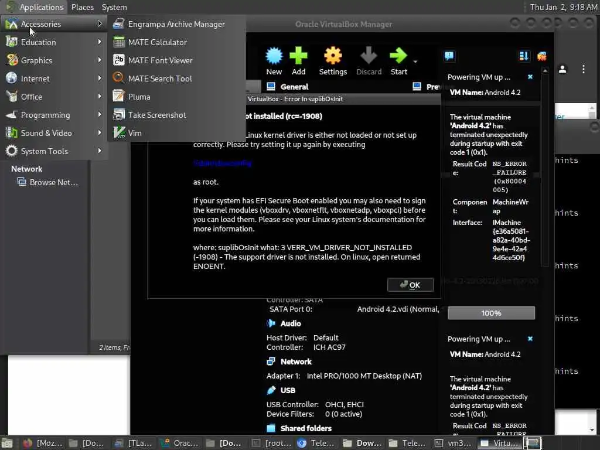Click the notification panel scrollbar up arrow
Image resolution: width=600 pixels, height=450 pixels.
[x=546, y=71]
